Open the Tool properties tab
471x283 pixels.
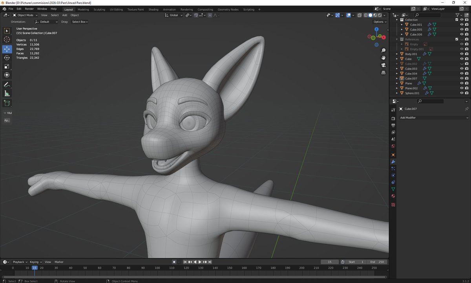(393, 110)
